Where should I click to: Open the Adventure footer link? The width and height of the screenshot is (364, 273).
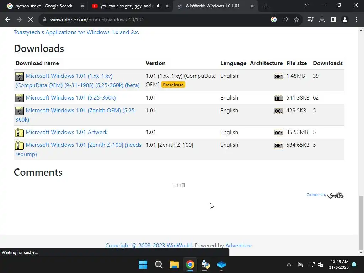point(239,245)
